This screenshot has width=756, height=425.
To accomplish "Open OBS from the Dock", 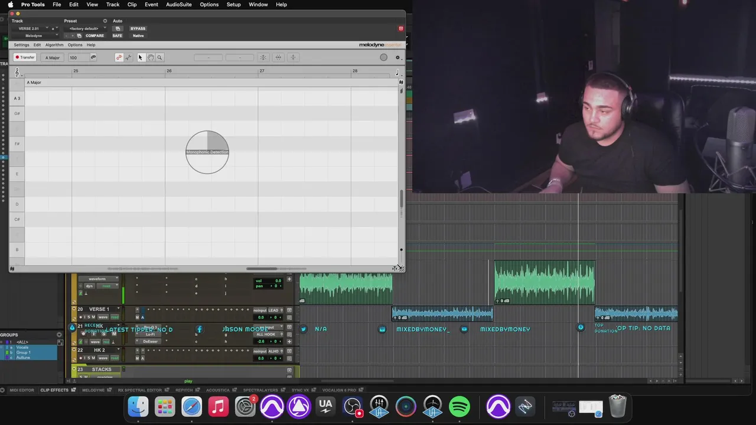I will pos(353,406).
